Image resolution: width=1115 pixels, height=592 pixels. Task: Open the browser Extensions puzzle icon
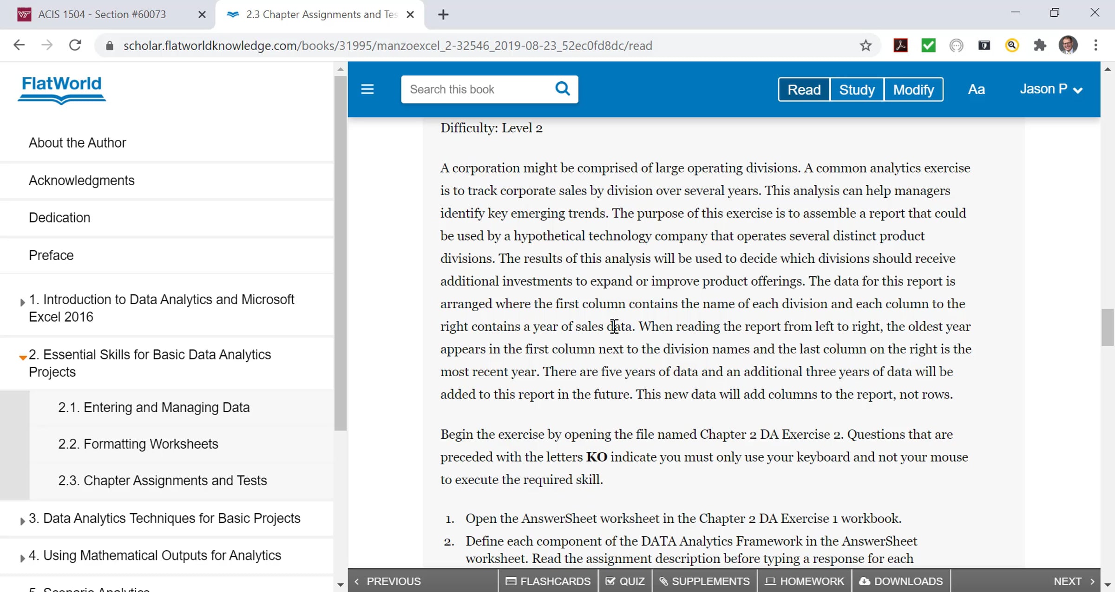click(1040, 46)
